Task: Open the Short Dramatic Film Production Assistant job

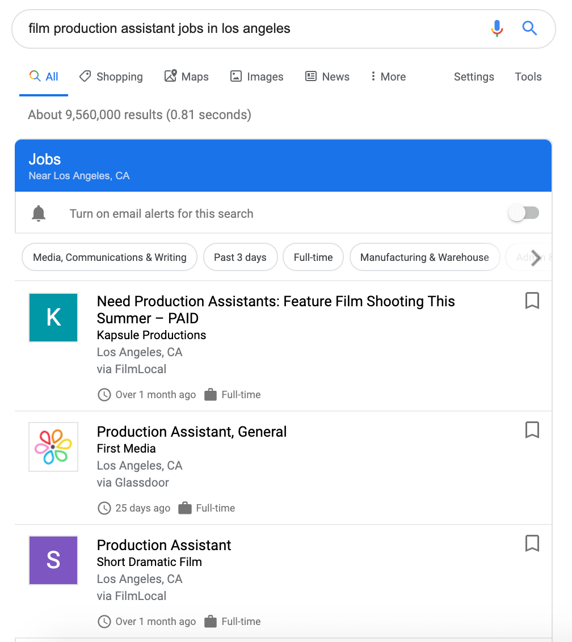Action: tap(164, 545)
